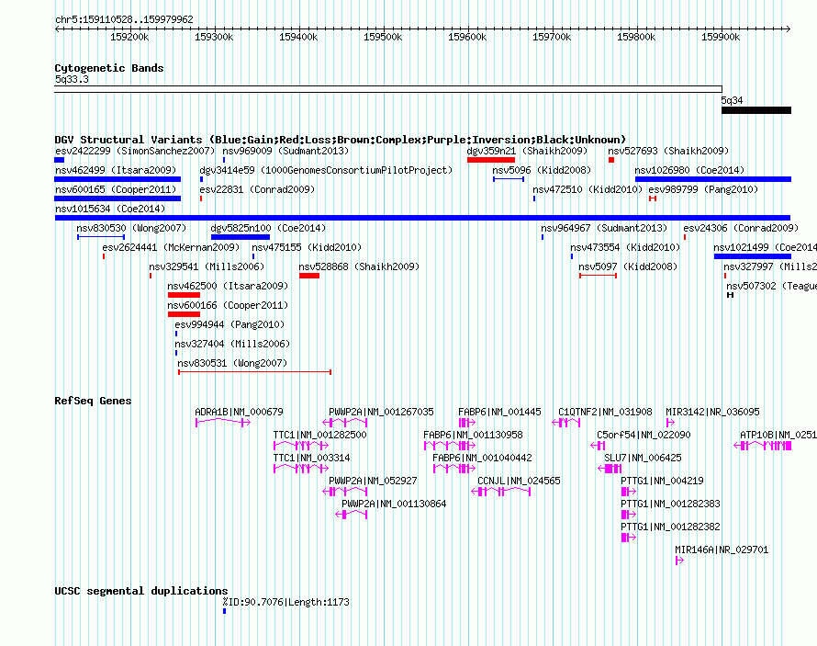Select the nsv5097 red interval glyph
The image size is (817, 646).
[x=599, y=276]
